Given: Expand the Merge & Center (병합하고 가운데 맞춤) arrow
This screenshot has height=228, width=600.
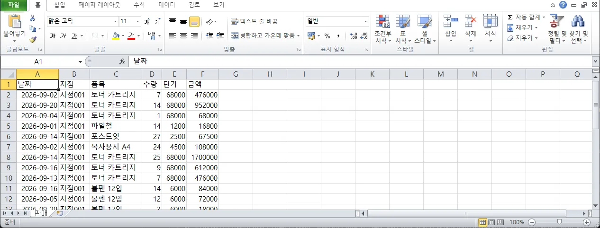Looking at the screenshot, I should 299,36.
